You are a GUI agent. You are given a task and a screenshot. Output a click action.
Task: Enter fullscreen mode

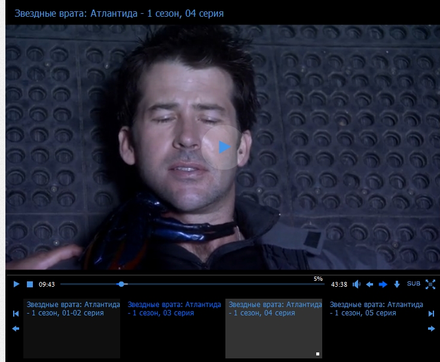pos(430,284)
